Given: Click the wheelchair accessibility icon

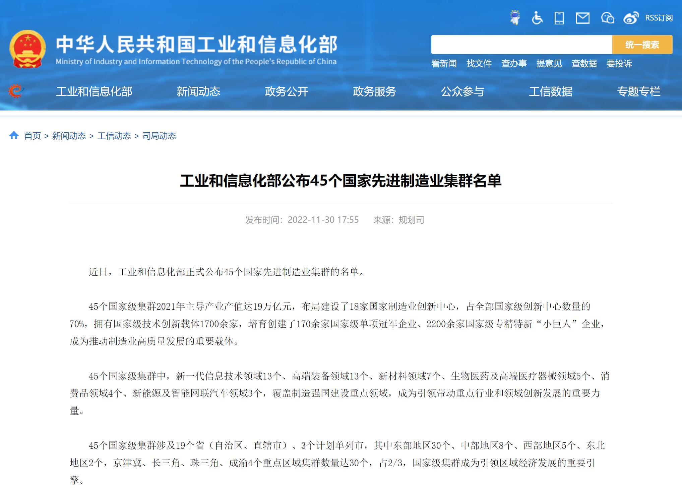Looking at the screenshot, I should [537, 18].
